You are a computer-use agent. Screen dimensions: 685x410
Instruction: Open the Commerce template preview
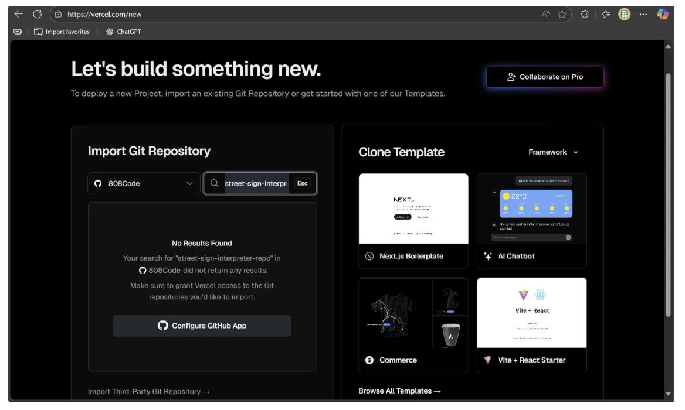(413, 313)
